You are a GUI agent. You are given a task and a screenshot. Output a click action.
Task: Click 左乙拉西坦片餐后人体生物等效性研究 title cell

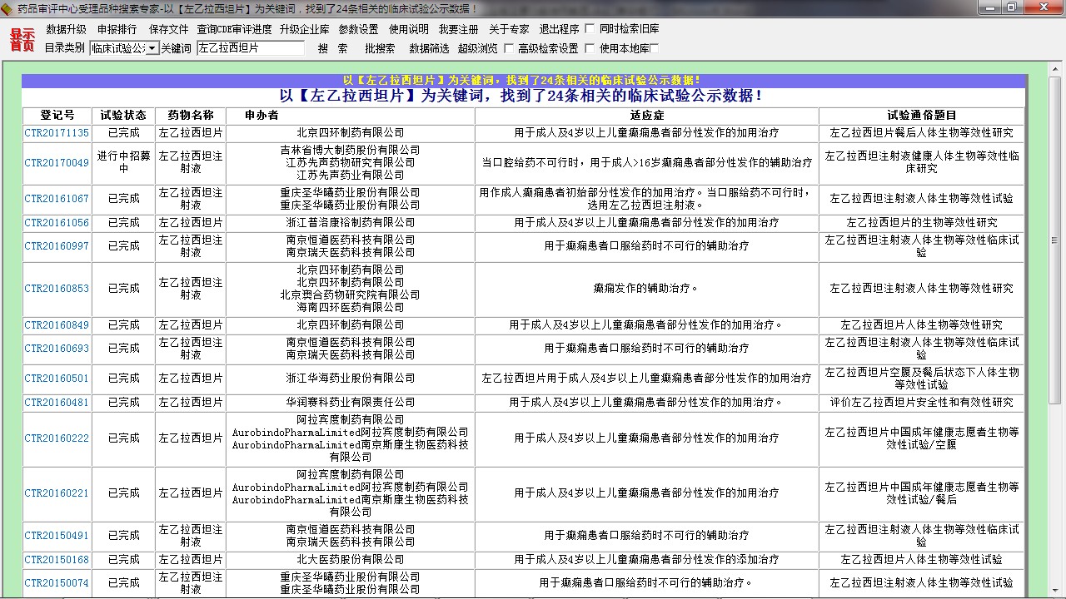point(922,133)
